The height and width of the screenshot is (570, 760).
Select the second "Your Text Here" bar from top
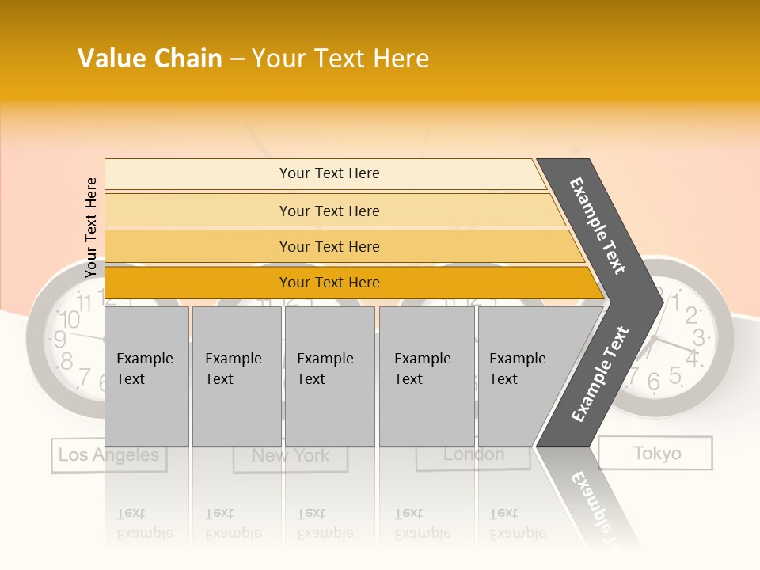329,211
